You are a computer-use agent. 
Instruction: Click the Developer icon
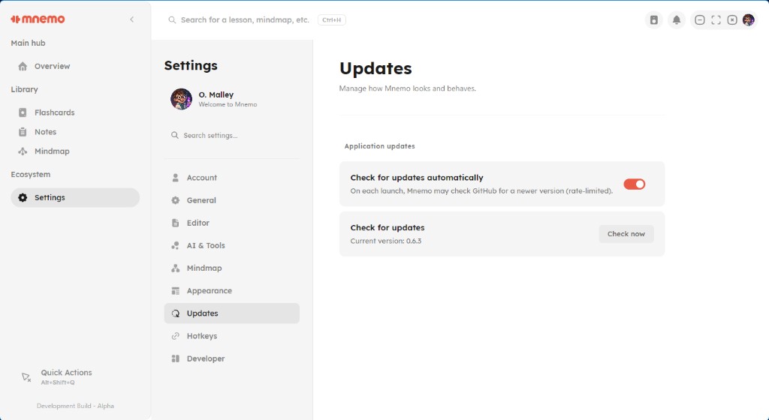pyautogui.click(x=176, y=358)
